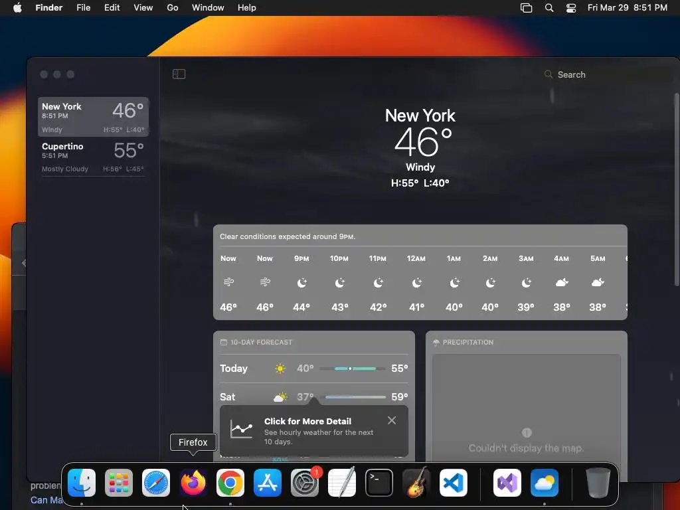Click the Click for More Detail heading
This screenshot has height=510, width=680.
point(307,421)
